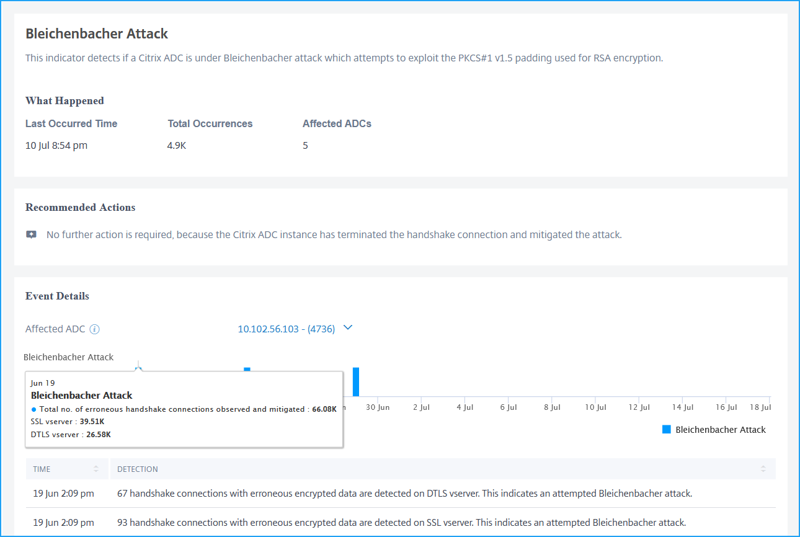This screenshot has height=537, width=800.
Task: Click the Last Occurred Time label
Action: click(x=71, y=123)
